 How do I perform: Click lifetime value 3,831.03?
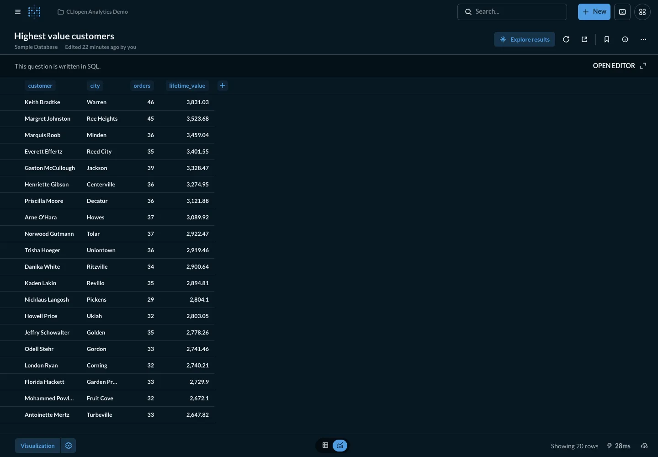click(x=197, y=102)
